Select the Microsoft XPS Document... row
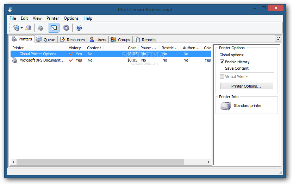Image resolution: width=293 pixels, height=185 pixels. click(x=111, y=60)
